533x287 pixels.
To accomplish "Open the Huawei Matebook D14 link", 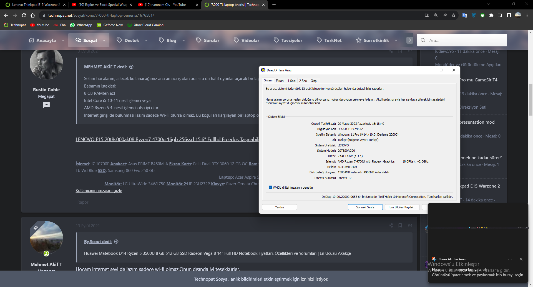I will click(x=217, y=253).
